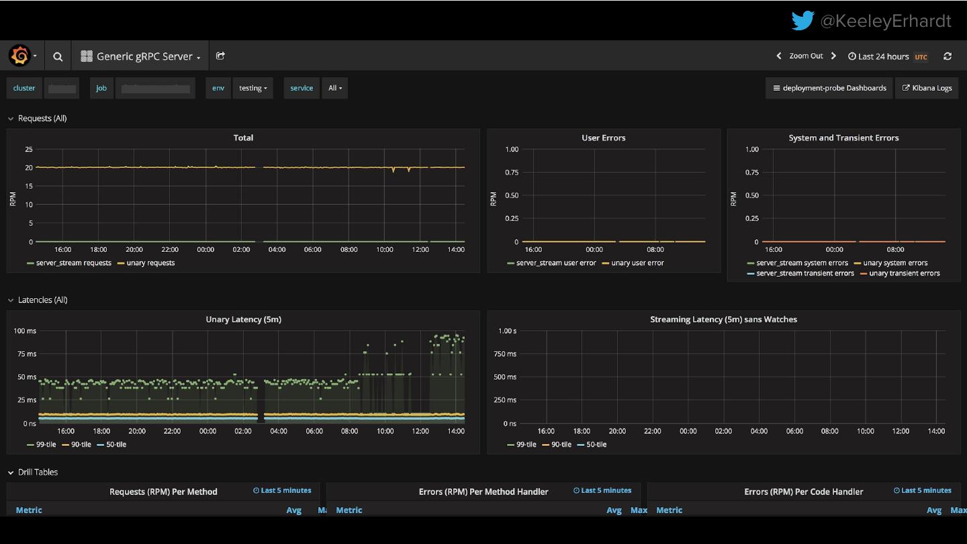Click the share dashboard icon

[x=220, y=56]
